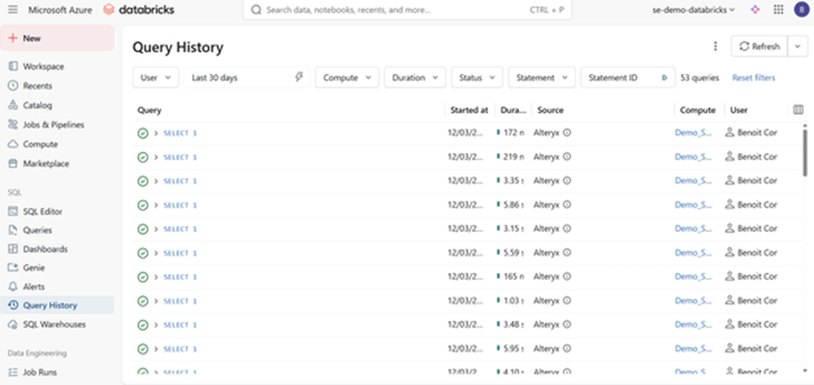Click the info icon in the 5.95 duration row

[567, 348]
